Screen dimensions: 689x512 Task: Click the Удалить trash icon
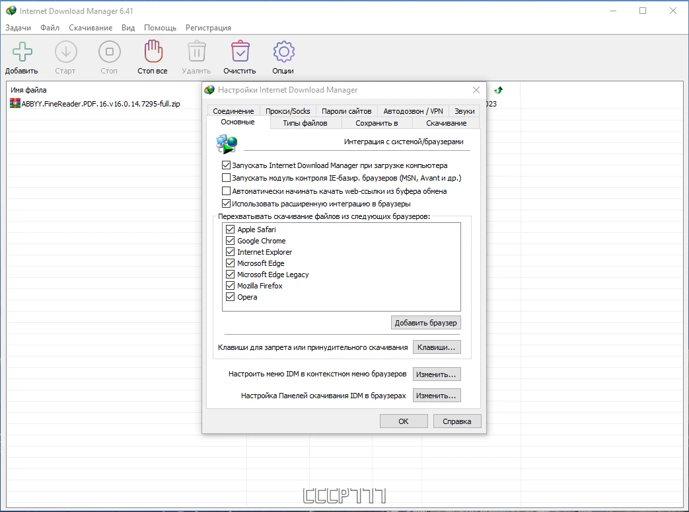196,52
